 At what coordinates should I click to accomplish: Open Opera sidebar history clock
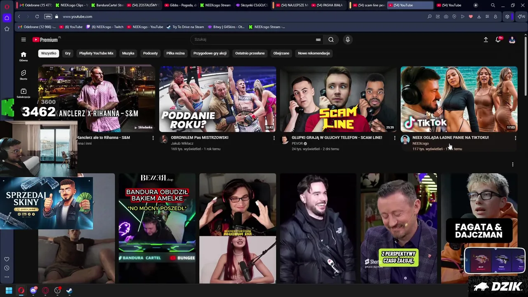pyautogui.click(x=7, y=268)
